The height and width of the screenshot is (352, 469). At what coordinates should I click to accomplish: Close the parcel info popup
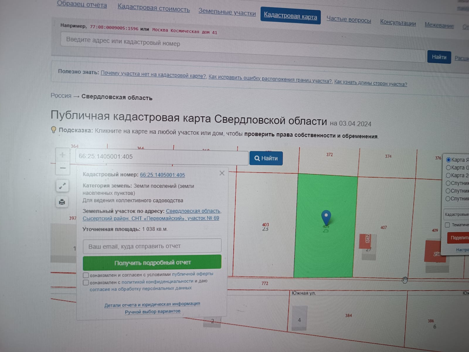[222, 173]
